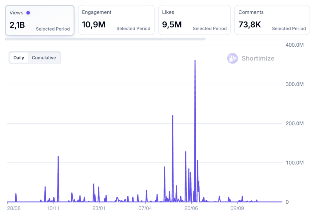Click the Shortimize logo icon
The image size is (315, 219).
(233, 58)
